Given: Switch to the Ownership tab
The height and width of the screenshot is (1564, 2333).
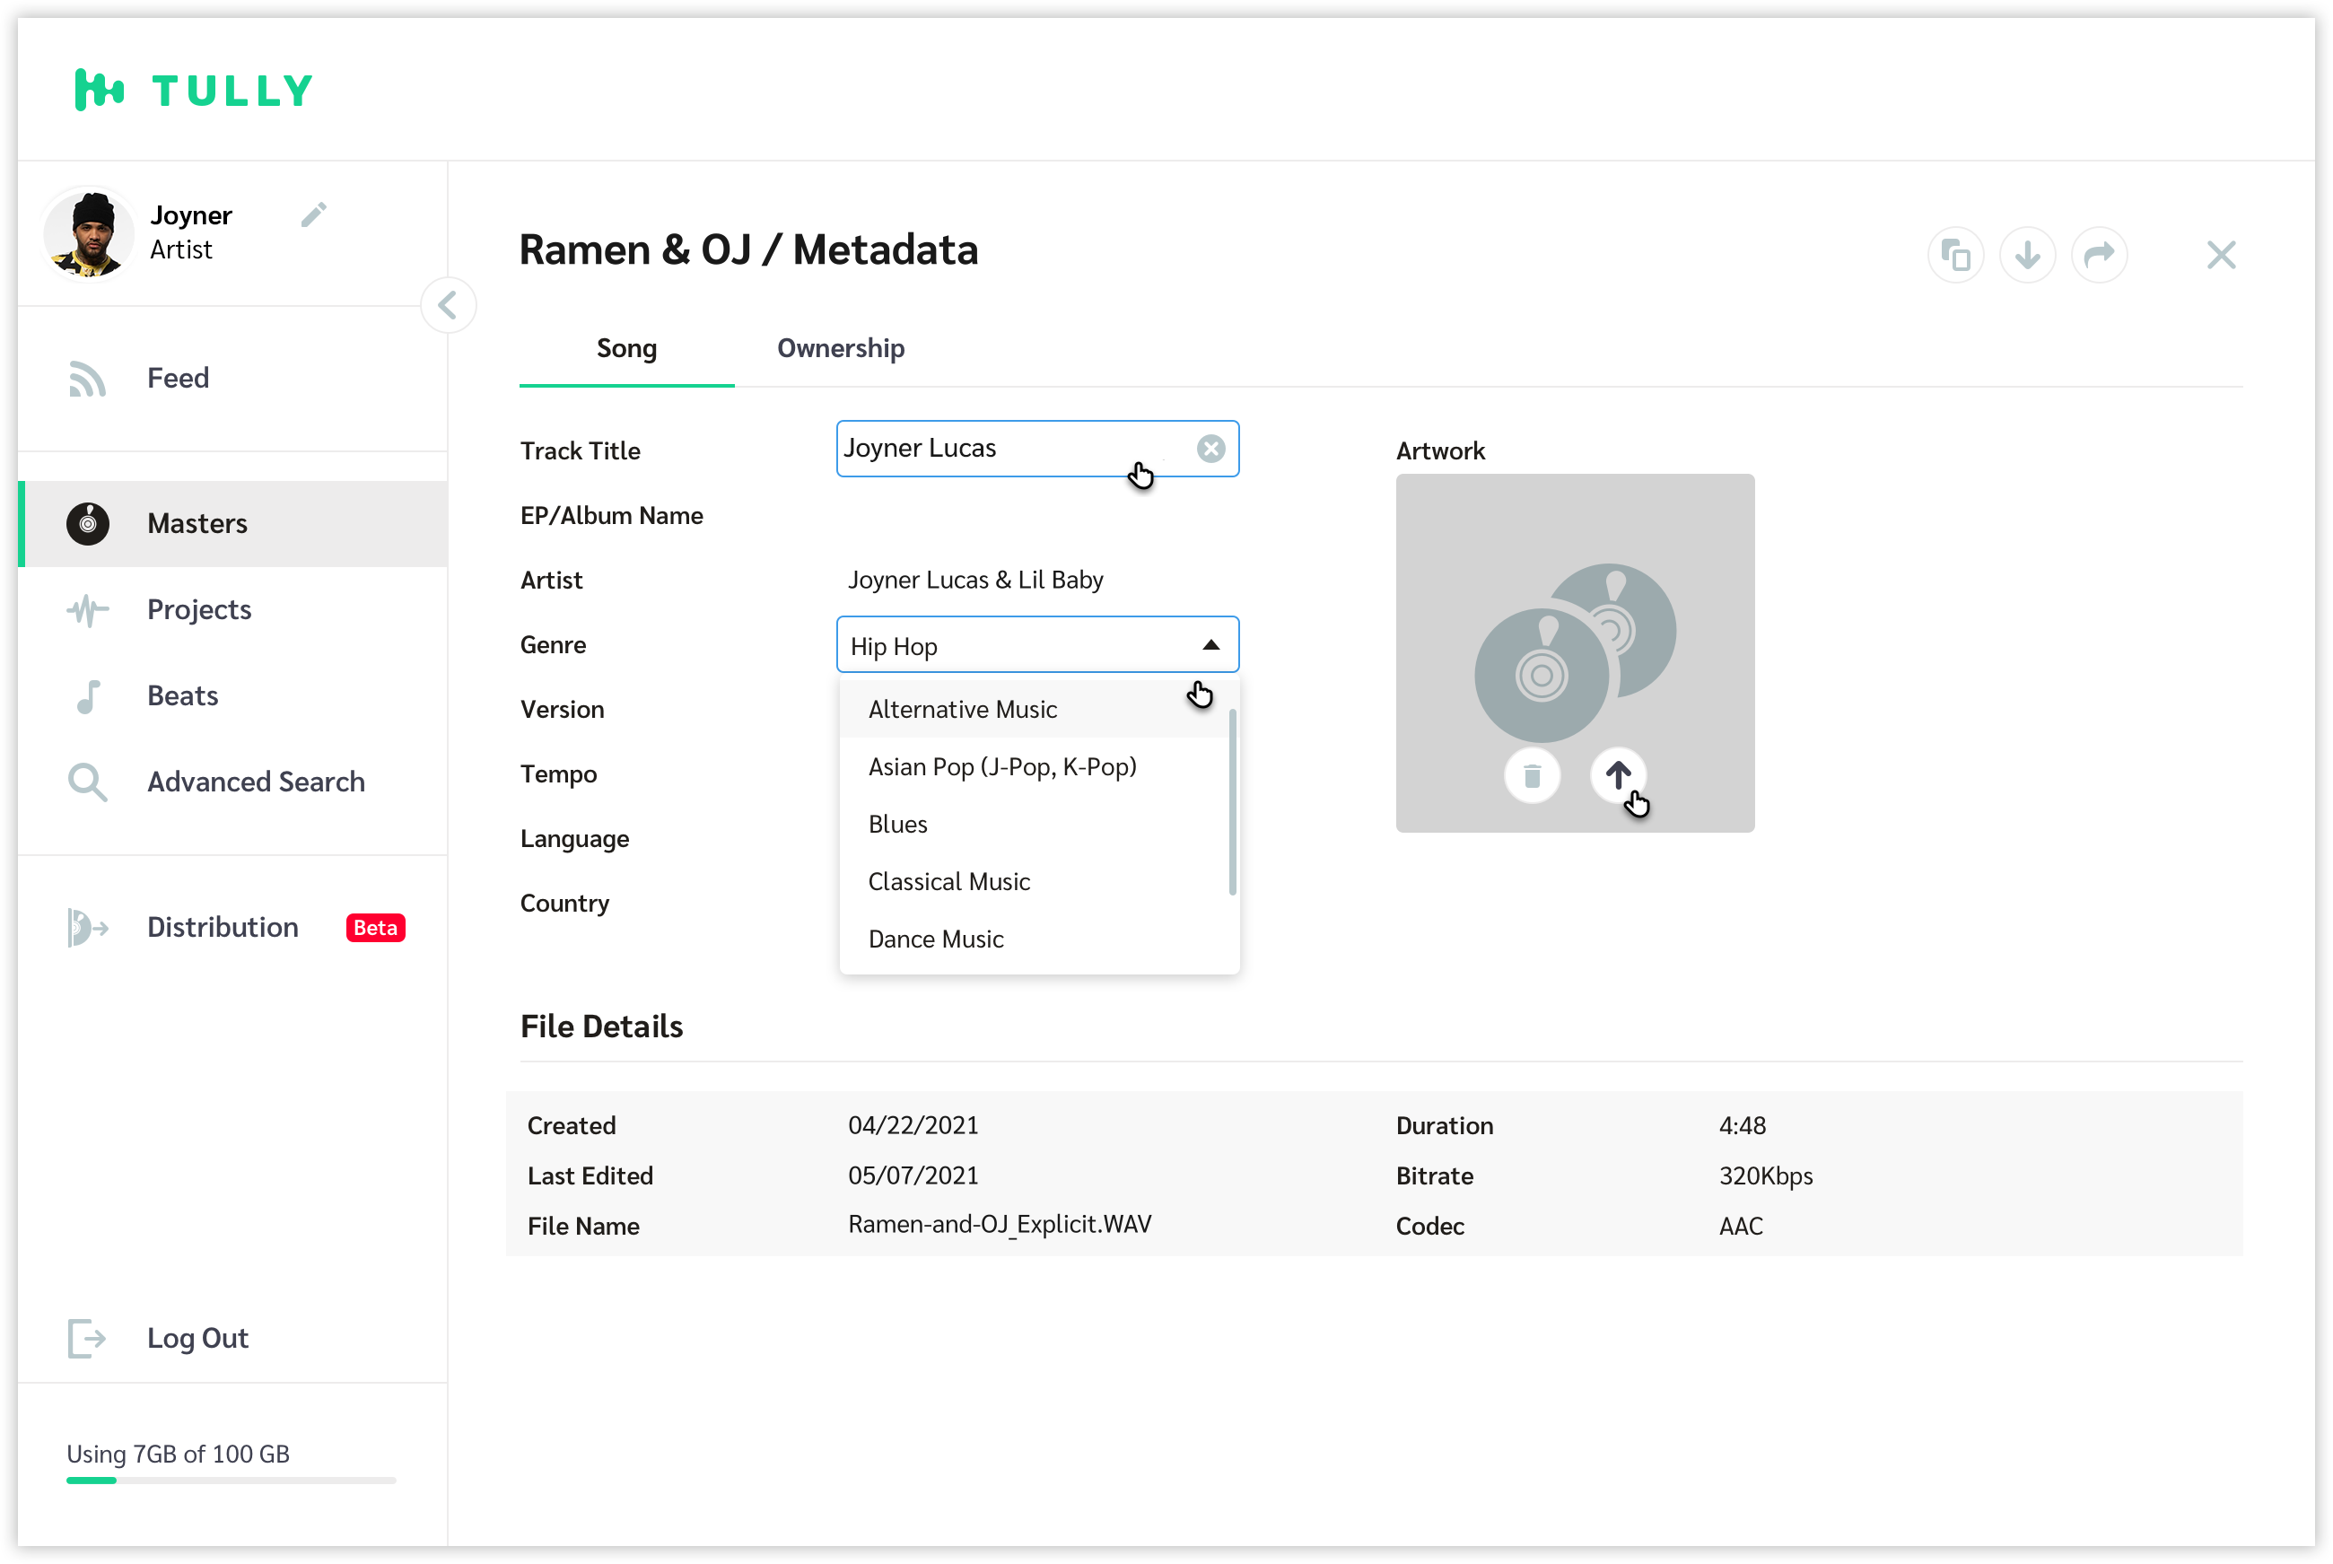Looking at the screenshot, I should tap(841, 349).
